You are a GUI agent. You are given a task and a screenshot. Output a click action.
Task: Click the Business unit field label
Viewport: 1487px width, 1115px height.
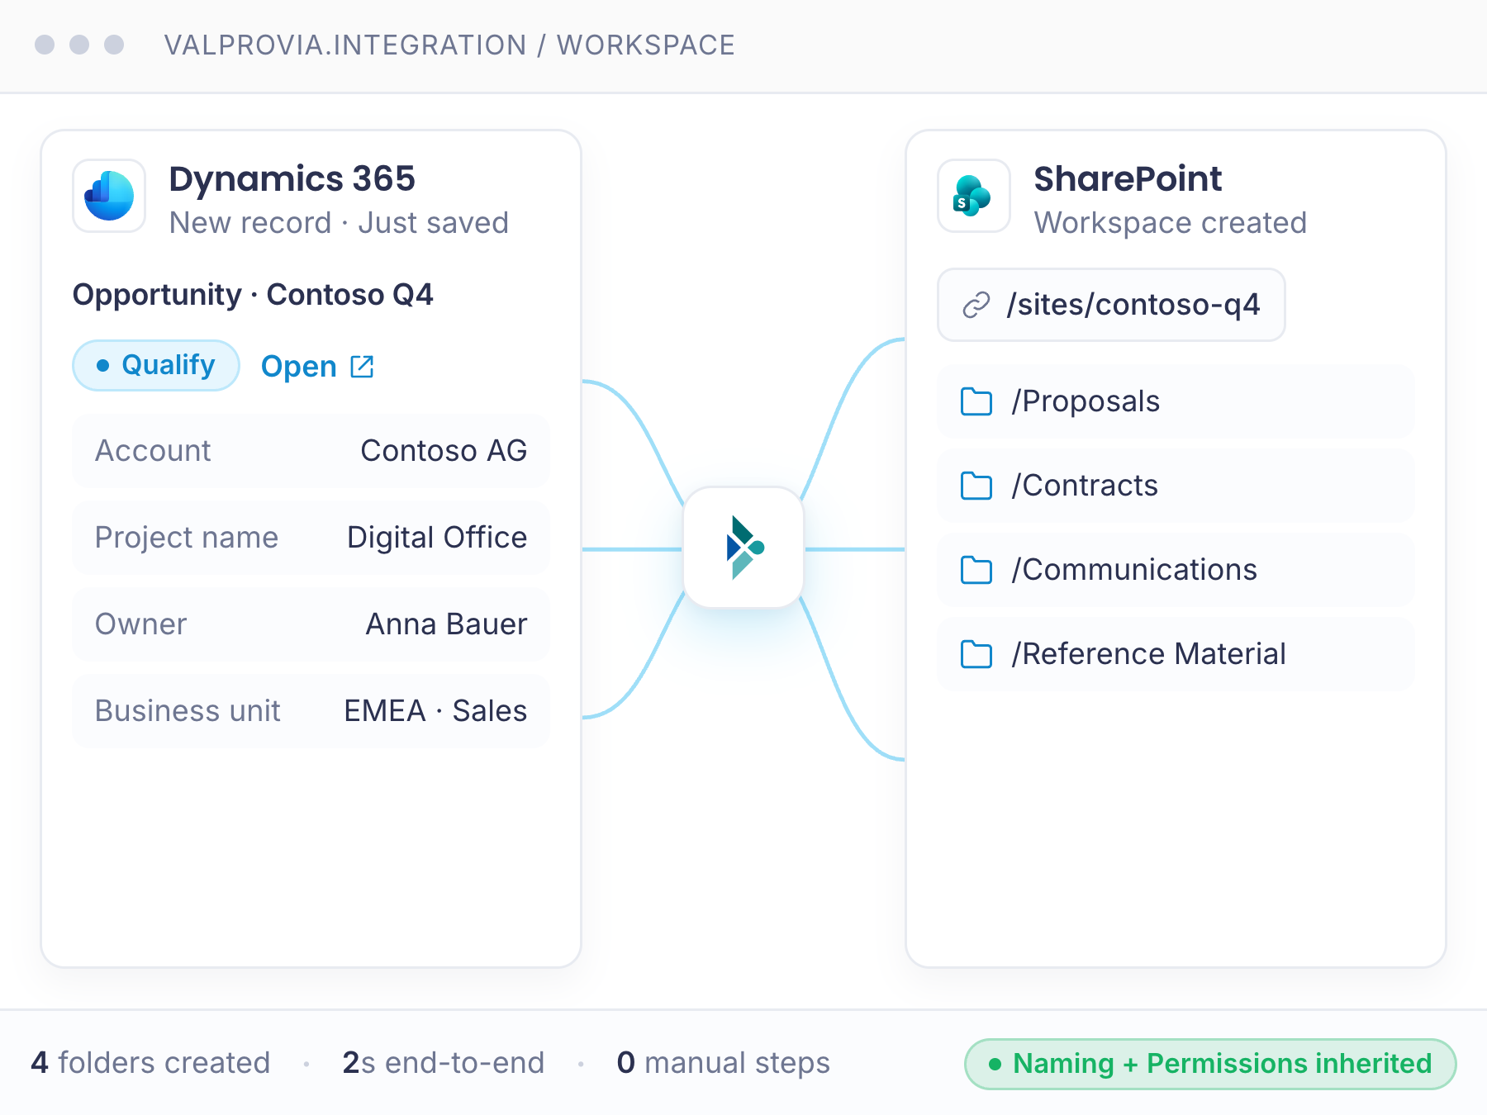[x=188, y=711]
